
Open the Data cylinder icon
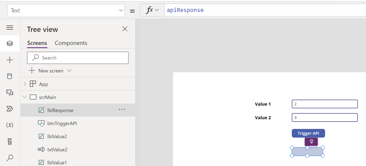[x=10, y=76]
